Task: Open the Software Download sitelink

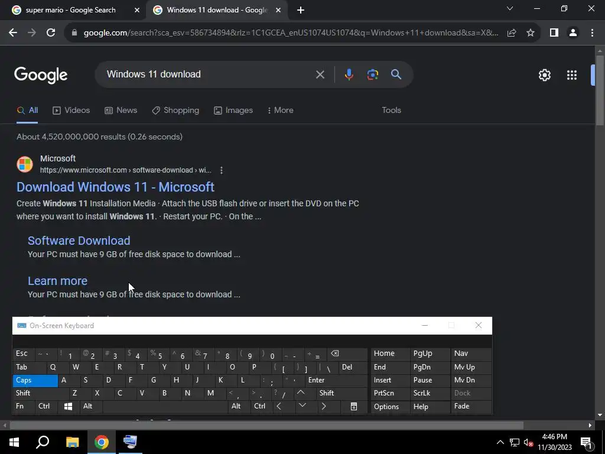Action: tap(79, 241)
